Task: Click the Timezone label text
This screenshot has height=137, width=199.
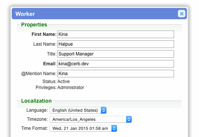Action: 37,119
